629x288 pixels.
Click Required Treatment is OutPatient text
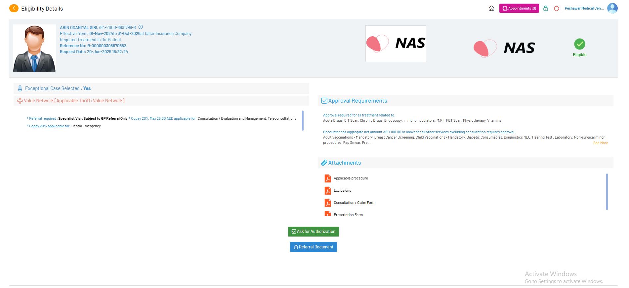click(90, 40)
